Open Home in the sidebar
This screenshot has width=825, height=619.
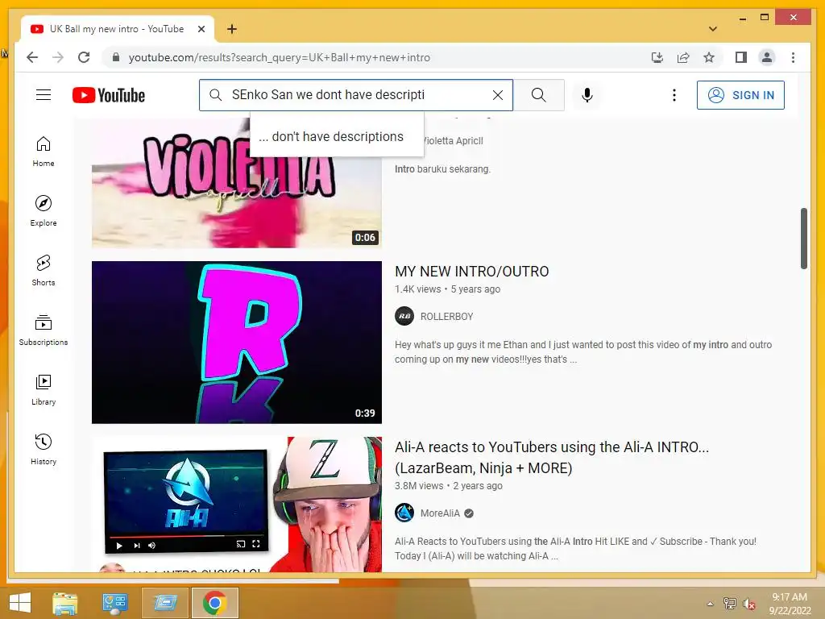[x=44, y=151]
